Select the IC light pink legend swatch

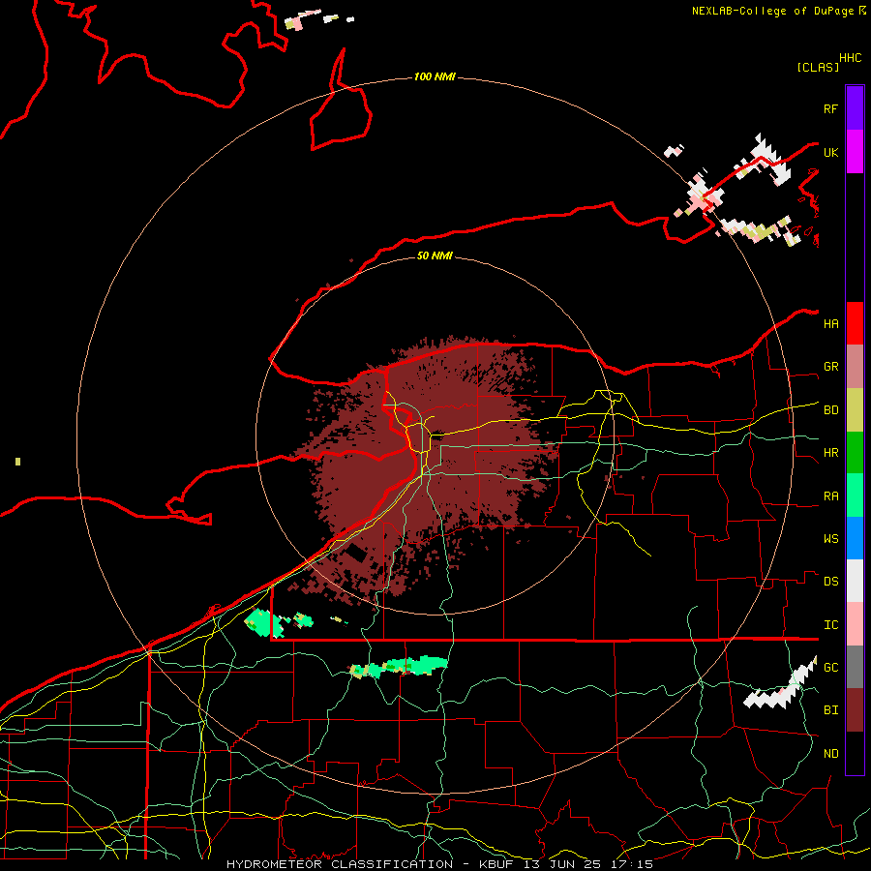(855, 624)
